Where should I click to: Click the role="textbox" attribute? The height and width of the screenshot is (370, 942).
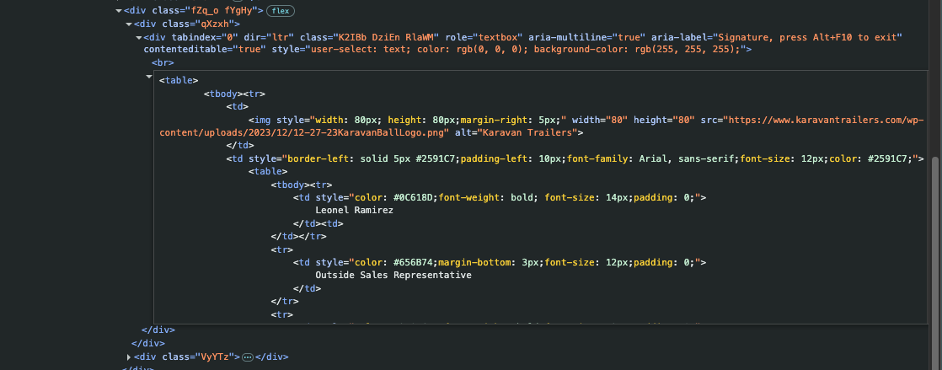tap(484, 37)
